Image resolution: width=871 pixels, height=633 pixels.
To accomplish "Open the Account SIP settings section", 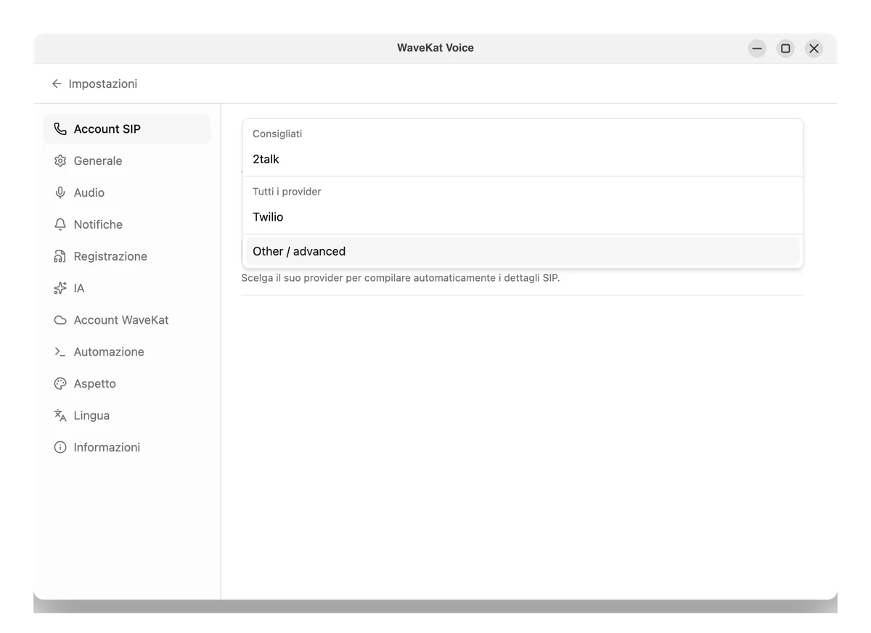I will (127, 129).
